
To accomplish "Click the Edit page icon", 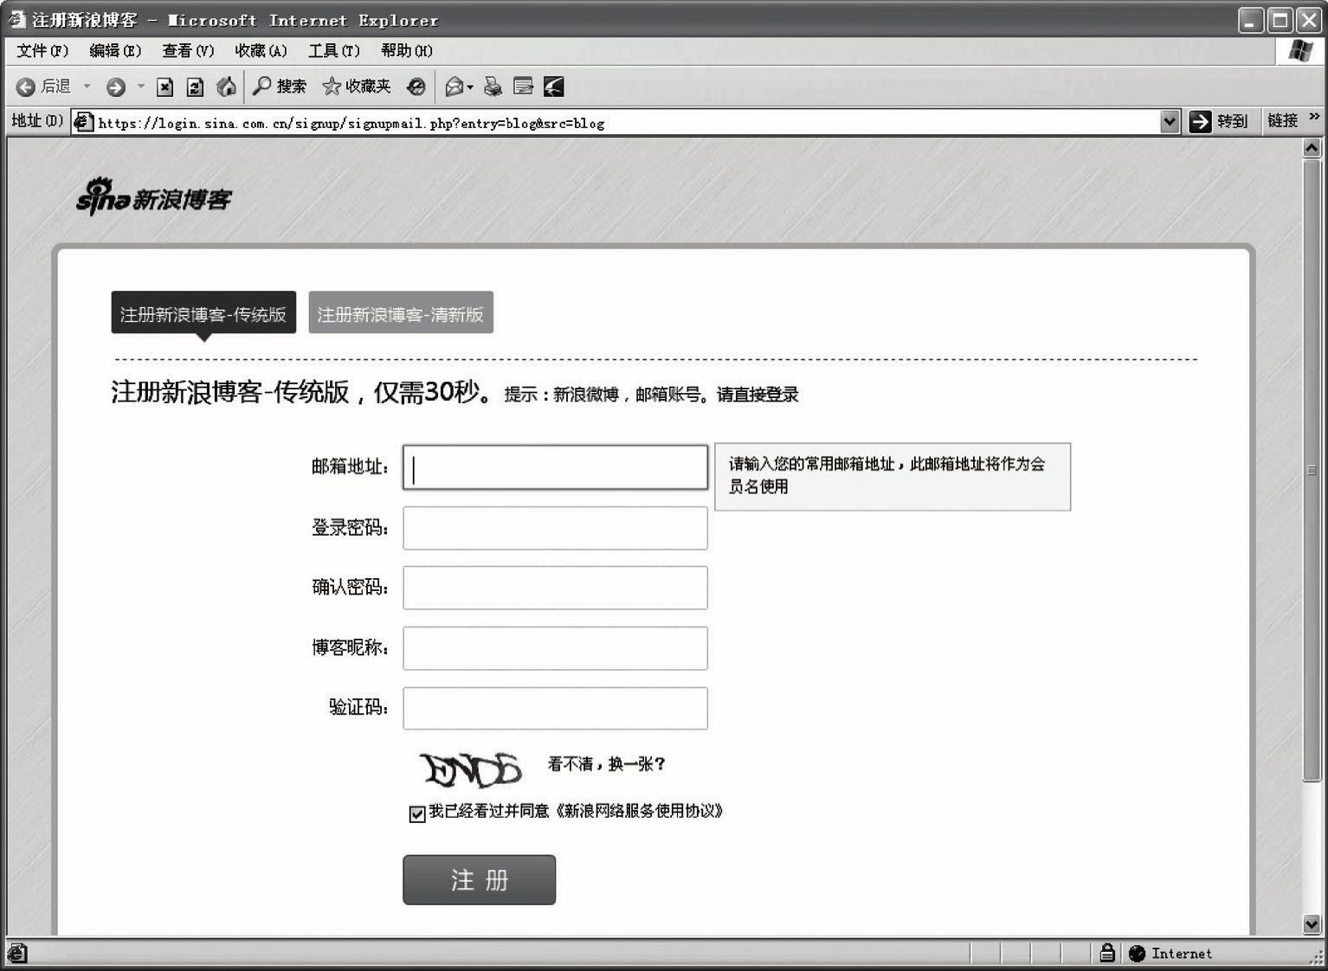I will [x=523, y=87].
